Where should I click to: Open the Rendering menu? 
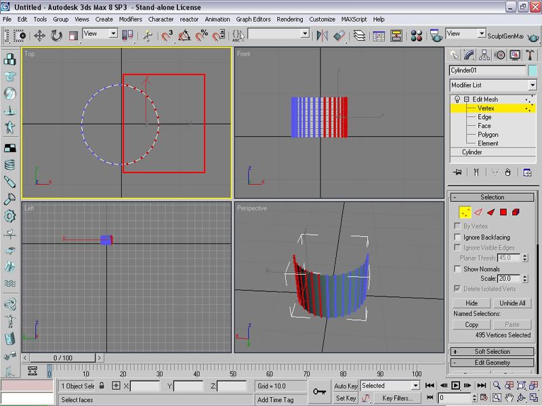click(290, 20)
